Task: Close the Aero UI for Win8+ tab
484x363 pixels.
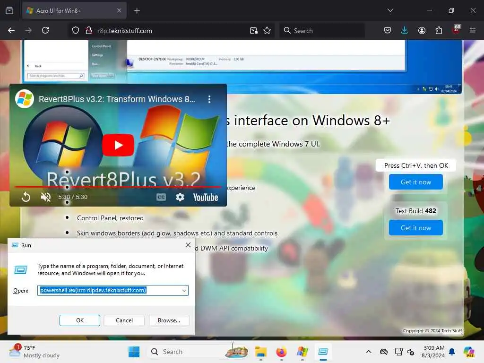Action: pyautogui.click(x=119, y=10)
